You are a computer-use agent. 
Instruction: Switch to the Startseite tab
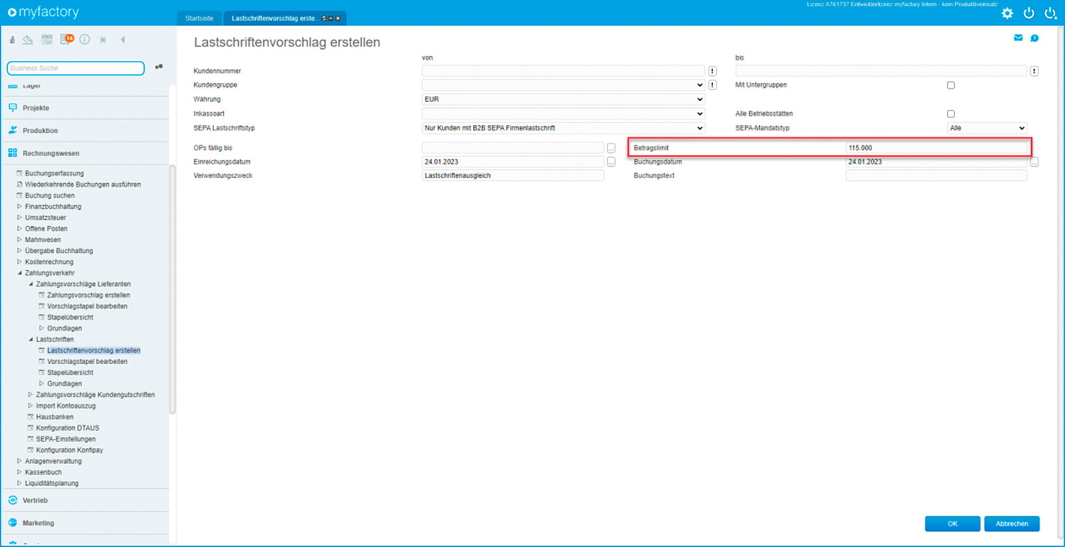pos(199,19)
